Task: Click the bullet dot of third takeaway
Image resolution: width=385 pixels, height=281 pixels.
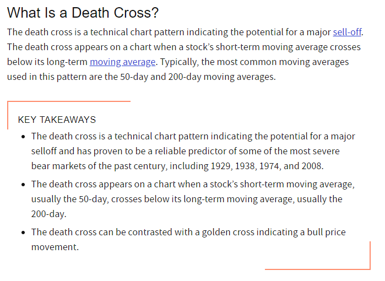Action: click(x=23, y=233)
